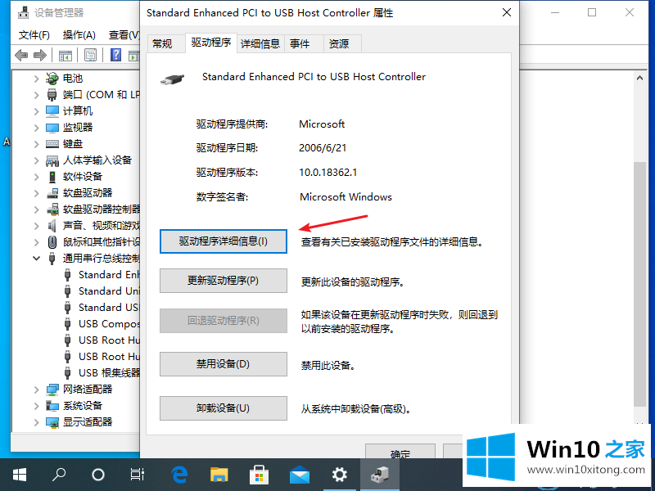Viewport: 655px width, 491px height.
Task: Select the Standard Enhanced PCI tree item
Action: click(x=109, y=275)
